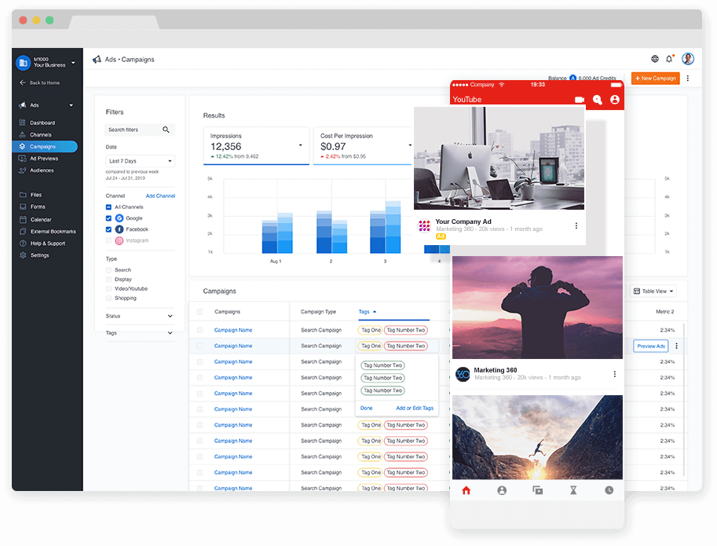Uncheck the Google channel checkbox
The image size is (717, 546).
(108, 218)
